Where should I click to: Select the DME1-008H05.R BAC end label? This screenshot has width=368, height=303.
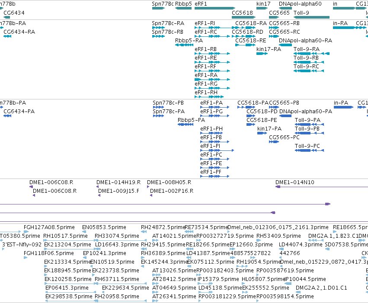point(169,182)
